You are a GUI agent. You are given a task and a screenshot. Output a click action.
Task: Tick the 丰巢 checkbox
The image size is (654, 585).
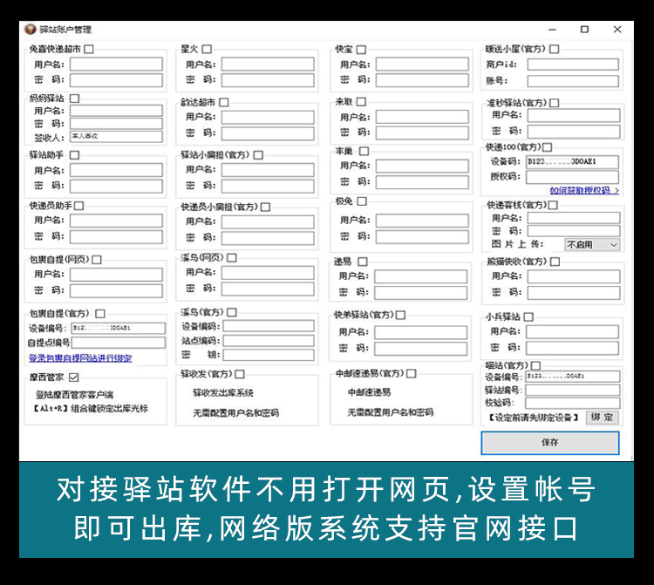(364, 151)
